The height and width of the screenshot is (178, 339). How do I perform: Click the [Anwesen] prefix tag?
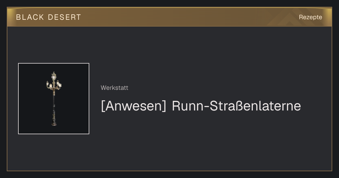[134, 106]
